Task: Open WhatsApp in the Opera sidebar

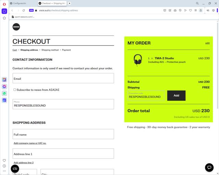Action: (4, 93)
